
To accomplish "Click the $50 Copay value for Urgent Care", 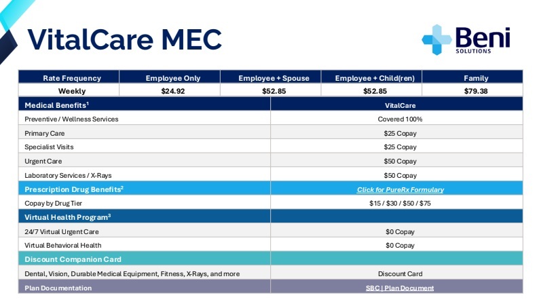I will click(400, 161).
